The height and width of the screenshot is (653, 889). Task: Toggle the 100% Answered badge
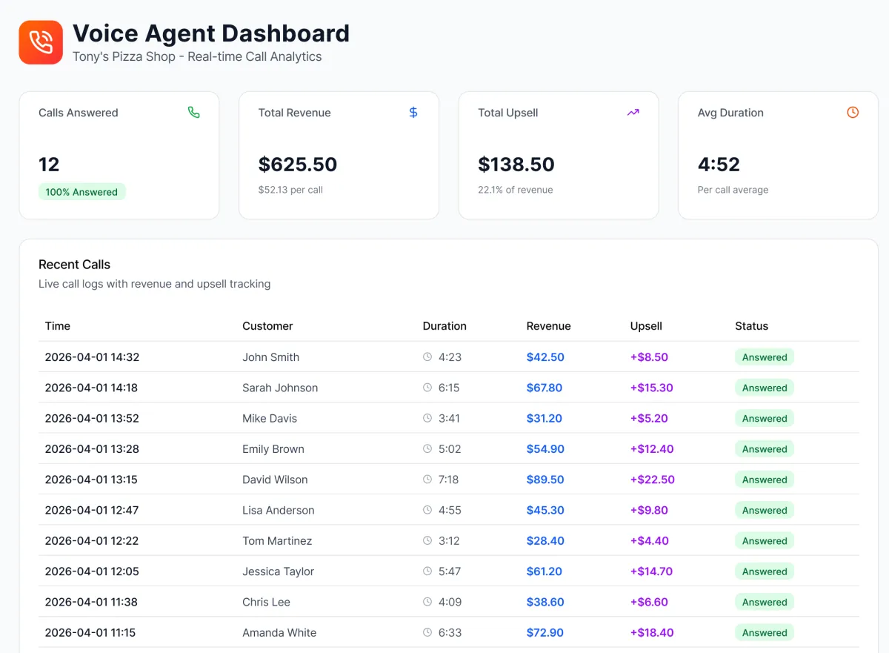(82, 191)
